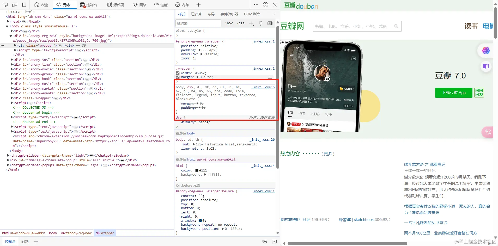498x246 pixels.
Task: Switch to the 问题 drawer tab
Action: pyautogui.click(x=25, y=242)
